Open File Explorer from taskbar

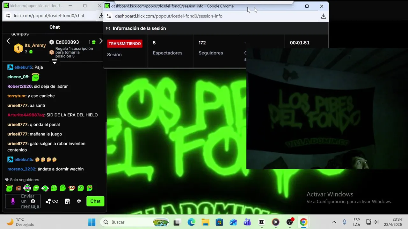click(205, 222)
